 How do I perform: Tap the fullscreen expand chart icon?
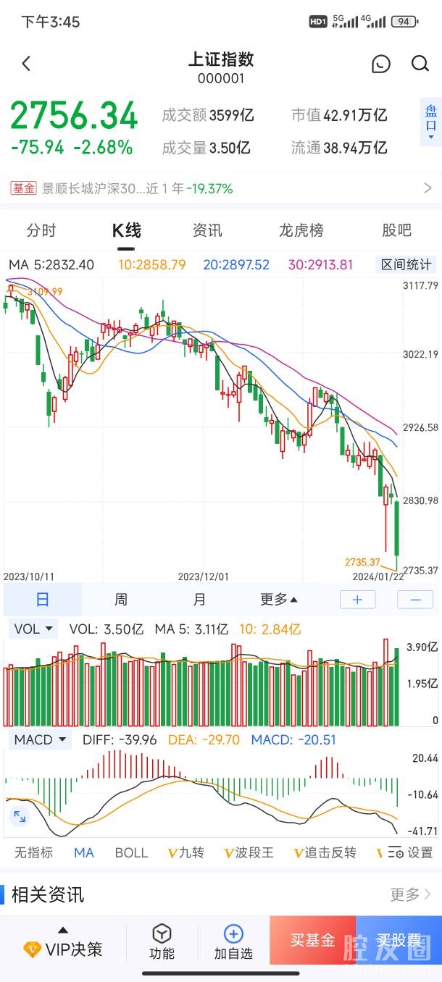20,817
